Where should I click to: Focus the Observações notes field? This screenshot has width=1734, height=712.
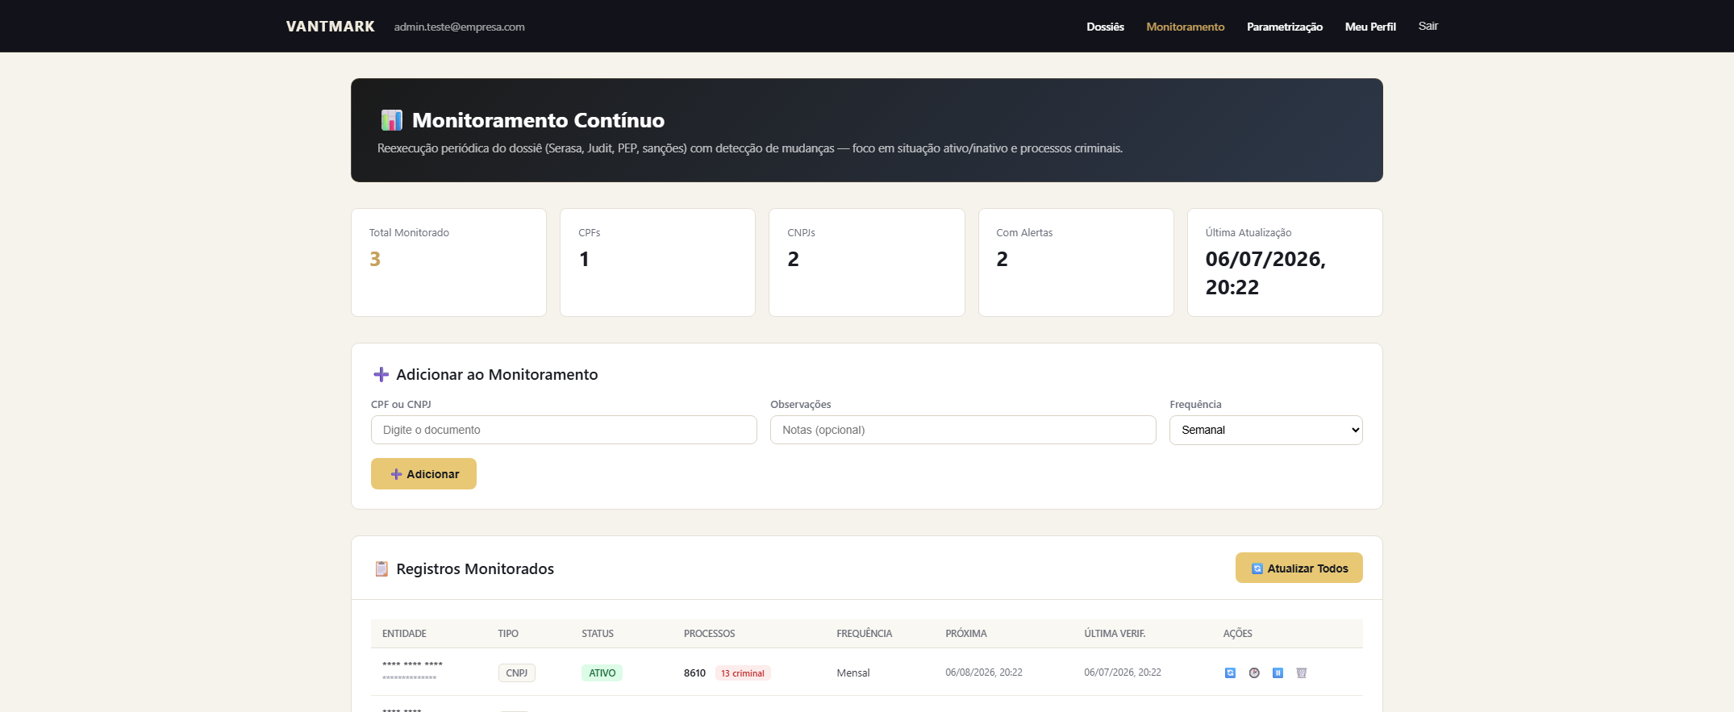pos(963,430)
